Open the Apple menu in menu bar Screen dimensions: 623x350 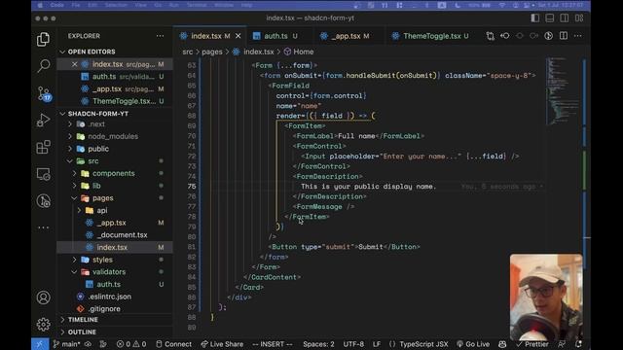40,5
